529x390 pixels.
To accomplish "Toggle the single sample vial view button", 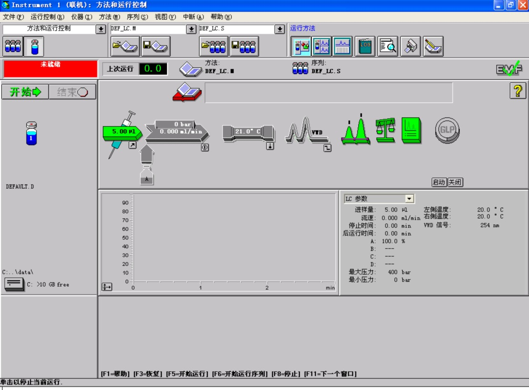I will (x=35, y=46).
